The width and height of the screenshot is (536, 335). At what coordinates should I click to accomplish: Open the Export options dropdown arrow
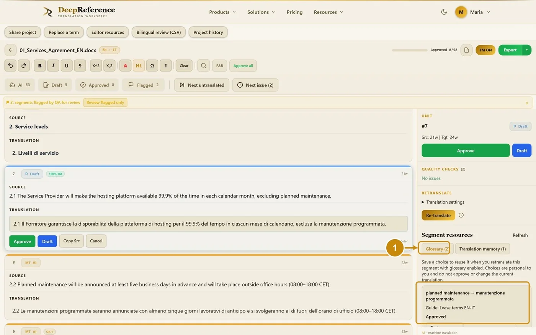527,50
